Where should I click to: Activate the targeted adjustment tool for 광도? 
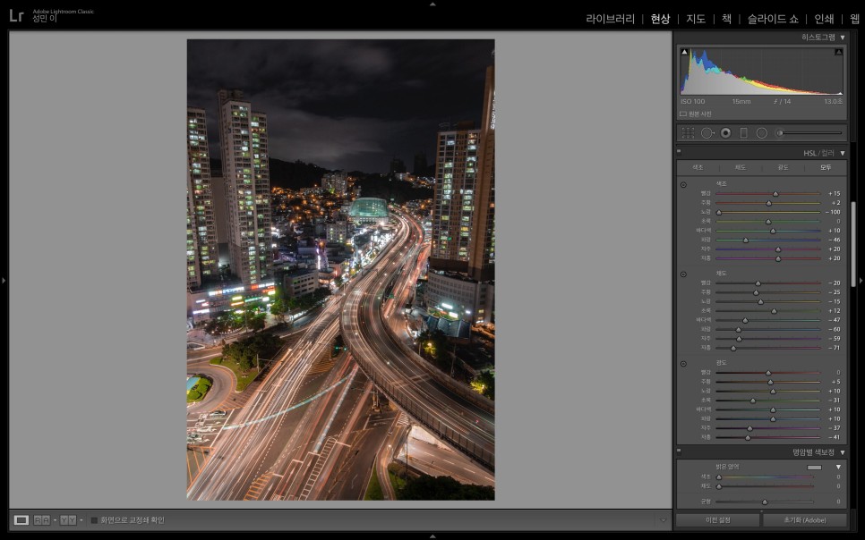click(x=683, y=364)
